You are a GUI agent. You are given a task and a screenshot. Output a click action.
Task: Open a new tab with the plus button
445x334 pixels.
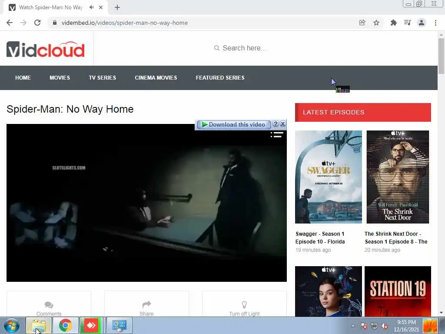point(117,7)
